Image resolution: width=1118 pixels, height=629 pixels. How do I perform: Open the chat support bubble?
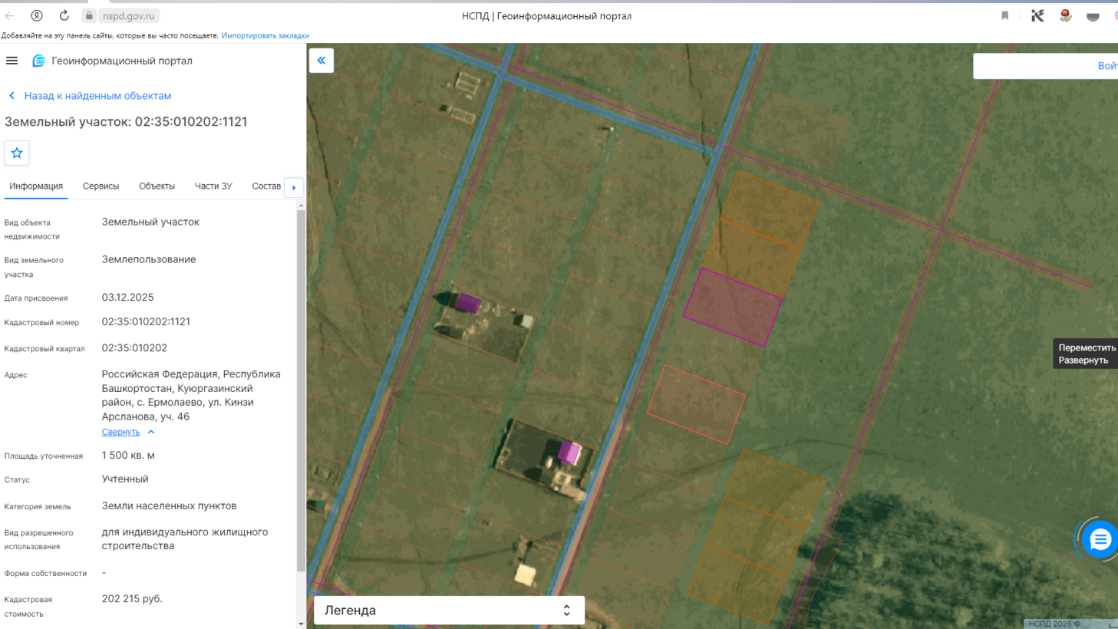click(1100, 539)
